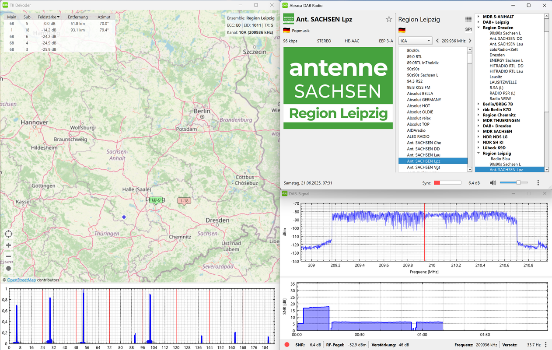Open DAB-Signal window three-dot menu

[545, 345]
